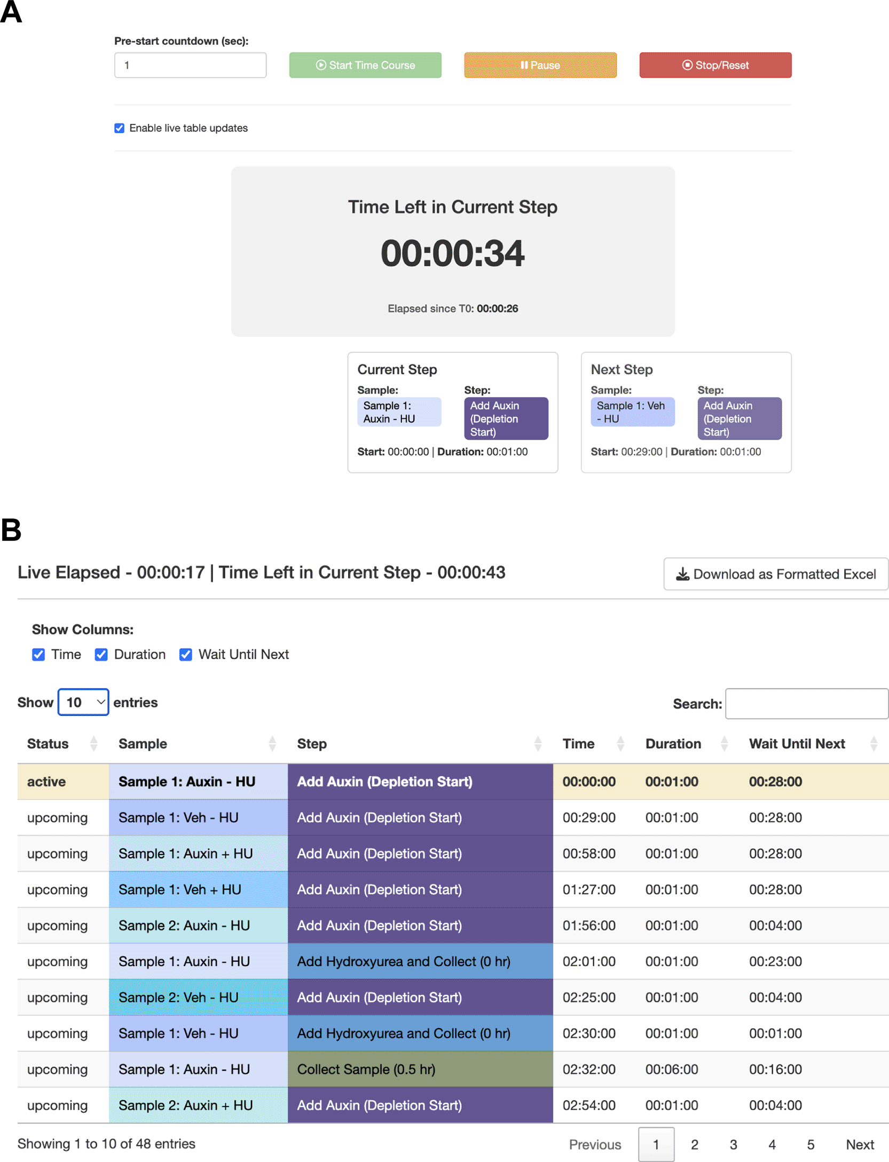The height and width of the screenshot is (1162, 889).
Task: Pause the running time course
Action: 540,65
